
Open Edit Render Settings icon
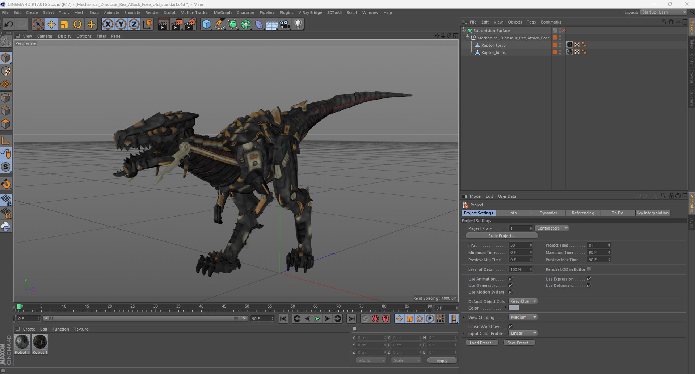[190, 24]
